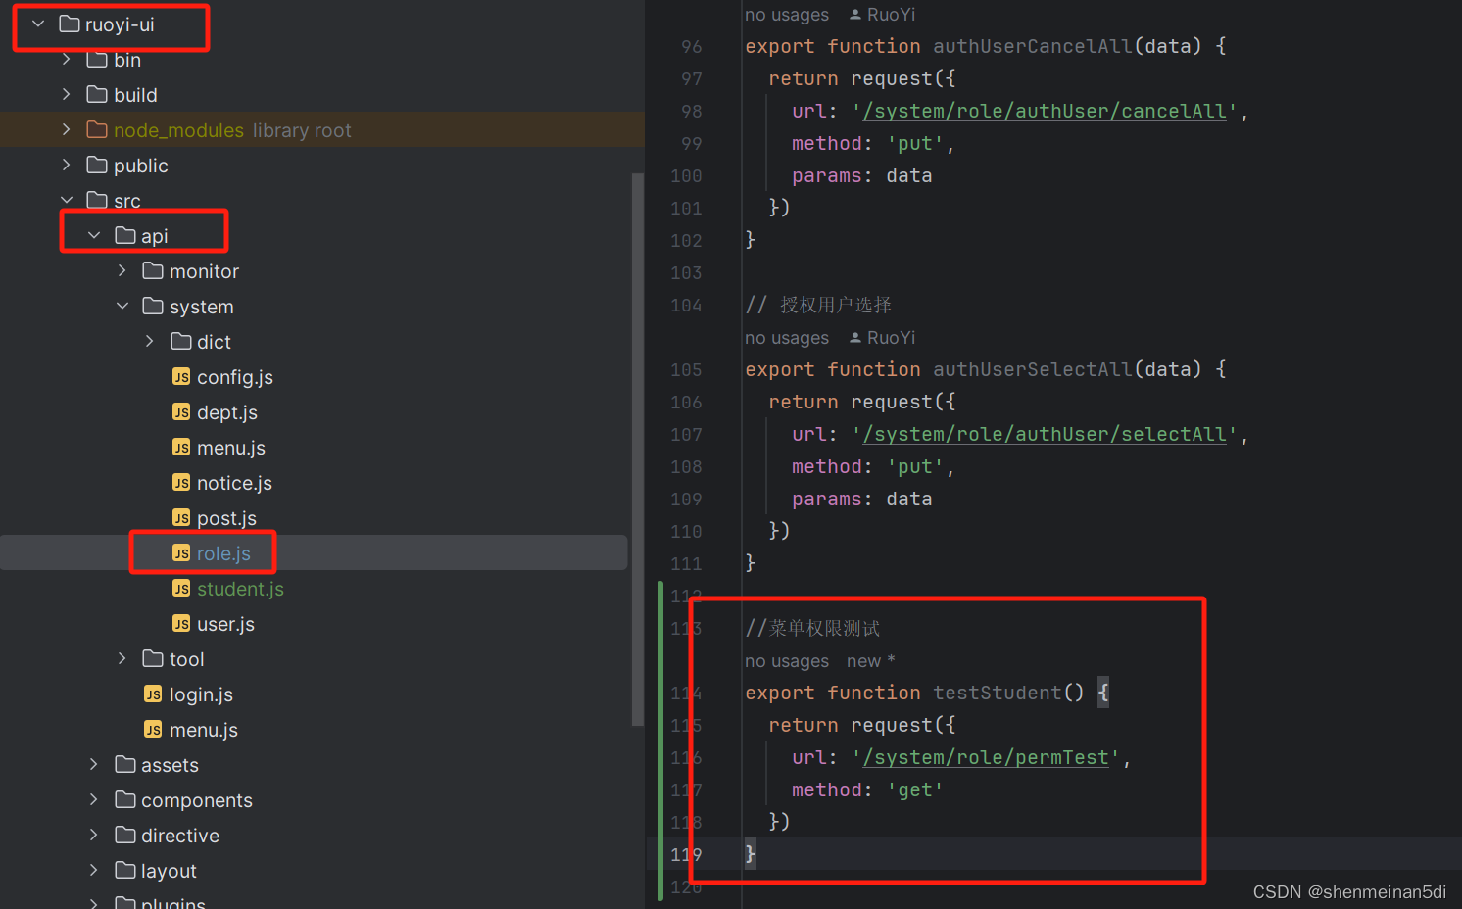
Task: Click 'no usages' hint above authUserSelectAll
Action: coord(787,338)
